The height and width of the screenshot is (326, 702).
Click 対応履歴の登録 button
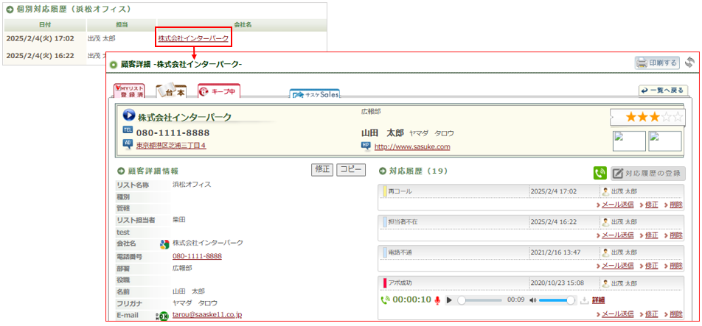pos(648,173)
